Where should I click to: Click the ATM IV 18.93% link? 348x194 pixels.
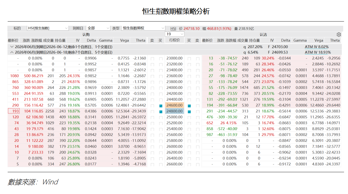click(318, 52)
